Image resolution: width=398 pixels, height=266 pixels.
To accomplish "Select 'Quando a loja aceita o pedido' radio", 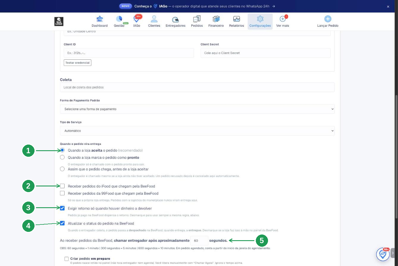I will [62, 150].
